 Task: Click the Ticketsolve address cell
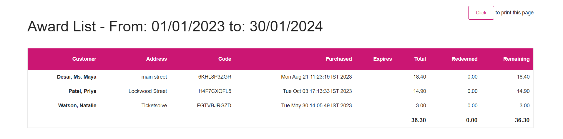pos(154,106)
